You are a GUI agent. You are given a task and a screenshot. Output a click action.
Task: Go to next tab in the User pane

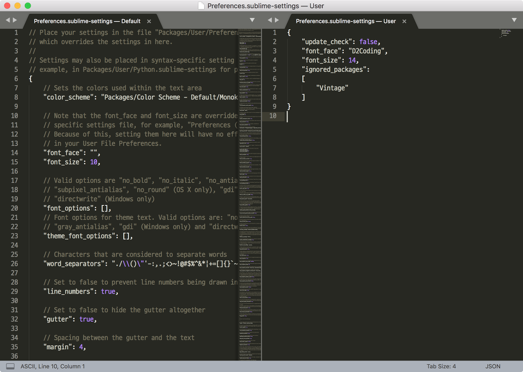(277, 20)
